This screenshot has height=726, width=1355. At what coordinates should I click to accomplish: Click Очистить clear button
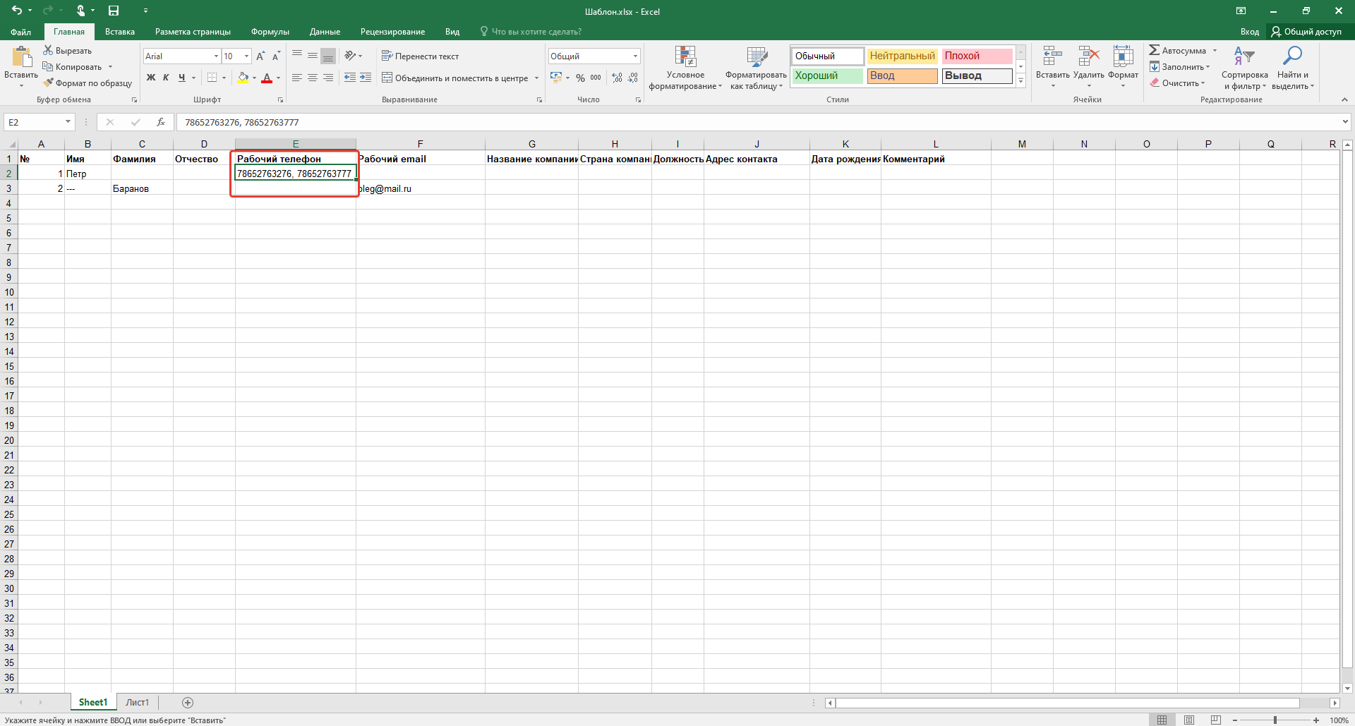pos(1178,83)
